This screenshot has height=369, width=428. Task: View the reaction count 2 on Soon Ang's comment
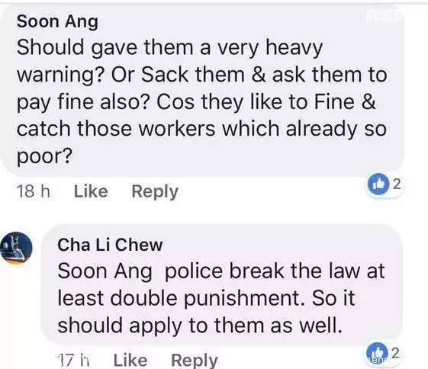[397, 184]
